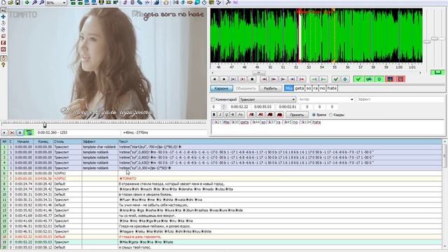Play the audio selection
Image resolution: width=448 pixels, height=252 pixels.
tap(233, 79)
